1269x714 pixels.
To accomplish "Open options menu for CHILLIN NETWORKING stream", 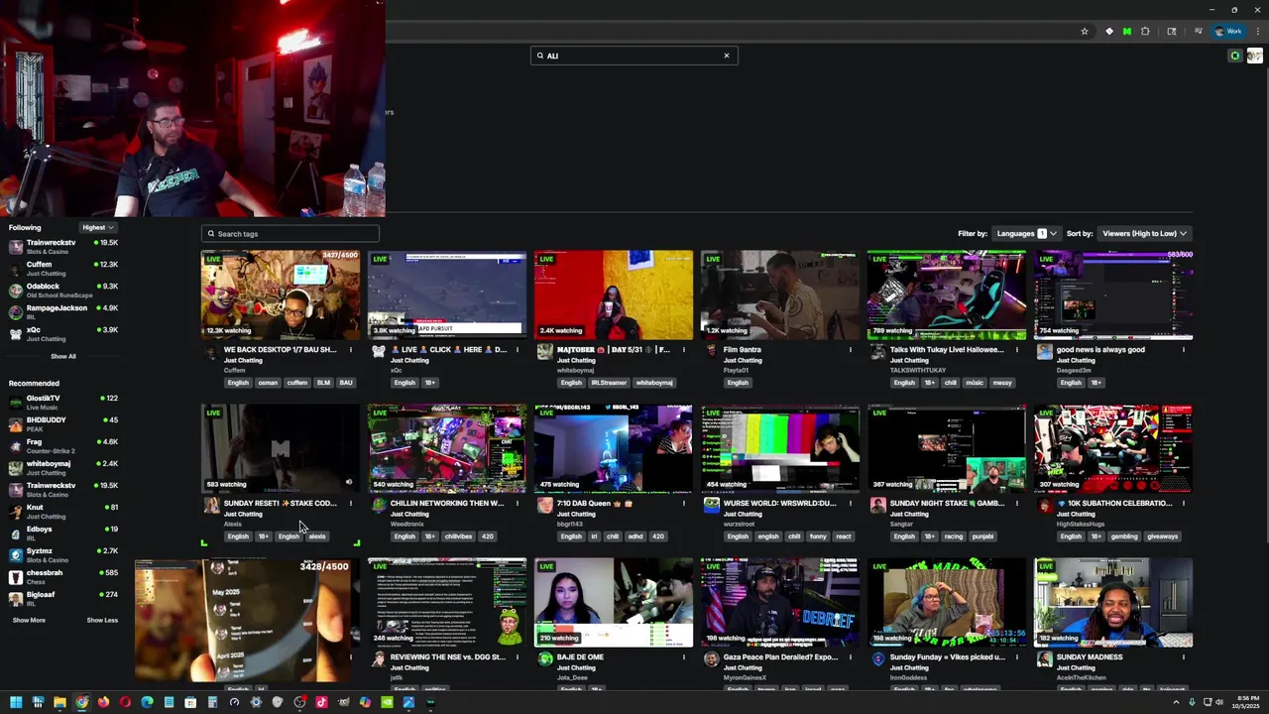I will point(517,504).
